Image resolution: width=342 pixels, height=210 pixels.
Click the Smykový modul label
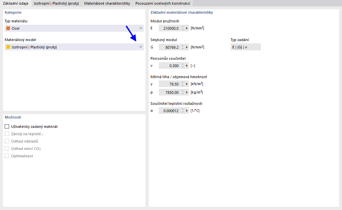[x=163, y=40]
